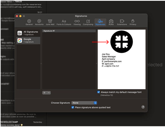The image size is (165, 127).
Task: Close the Signatures window with red button
Action: click(17, 16)
